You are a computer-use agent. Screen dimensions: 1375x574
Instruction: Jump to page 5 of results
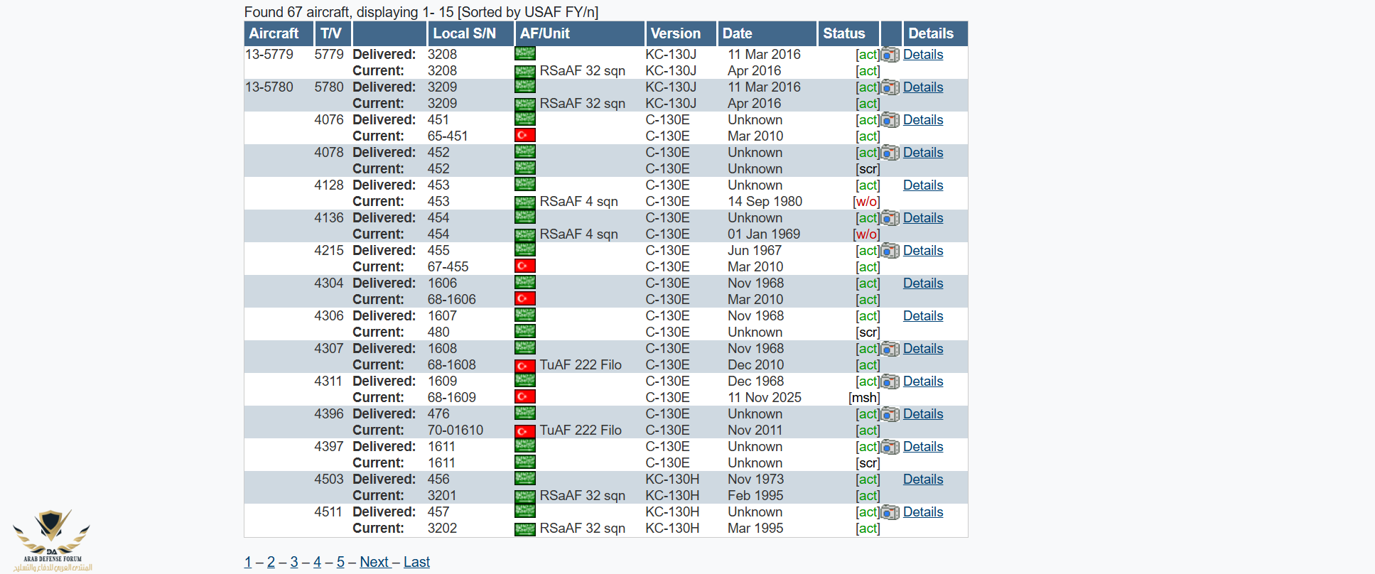340,562
